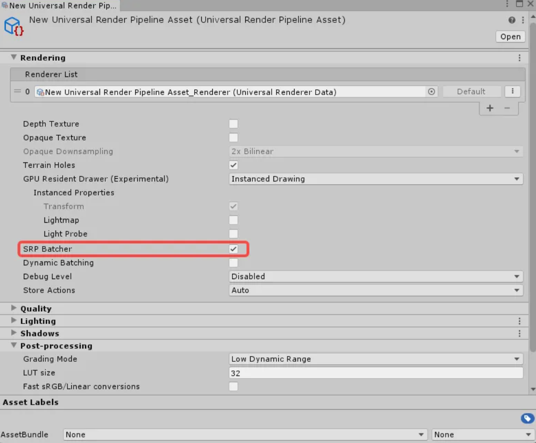
Task: Enable Fast sRGB/Linear conversions checkbox
Action: click(x=233, y=387)
